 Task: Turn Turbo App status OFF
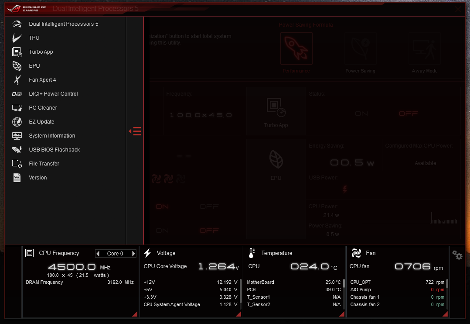point(408,114)
